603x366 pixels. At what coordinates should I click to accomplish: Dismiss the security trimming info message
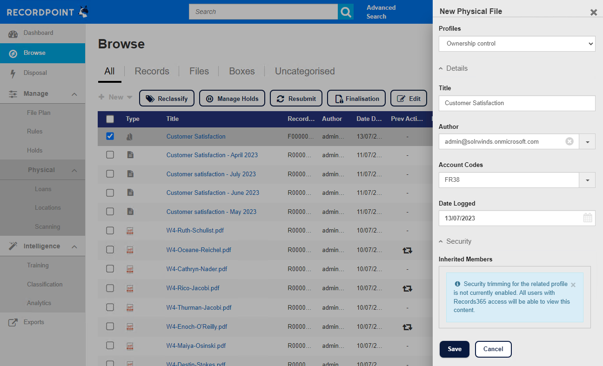573,285
